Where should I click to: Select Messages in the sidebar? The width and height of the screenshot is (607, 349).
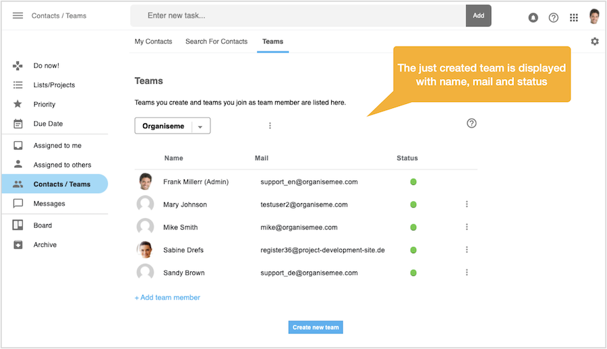[49, 203]
